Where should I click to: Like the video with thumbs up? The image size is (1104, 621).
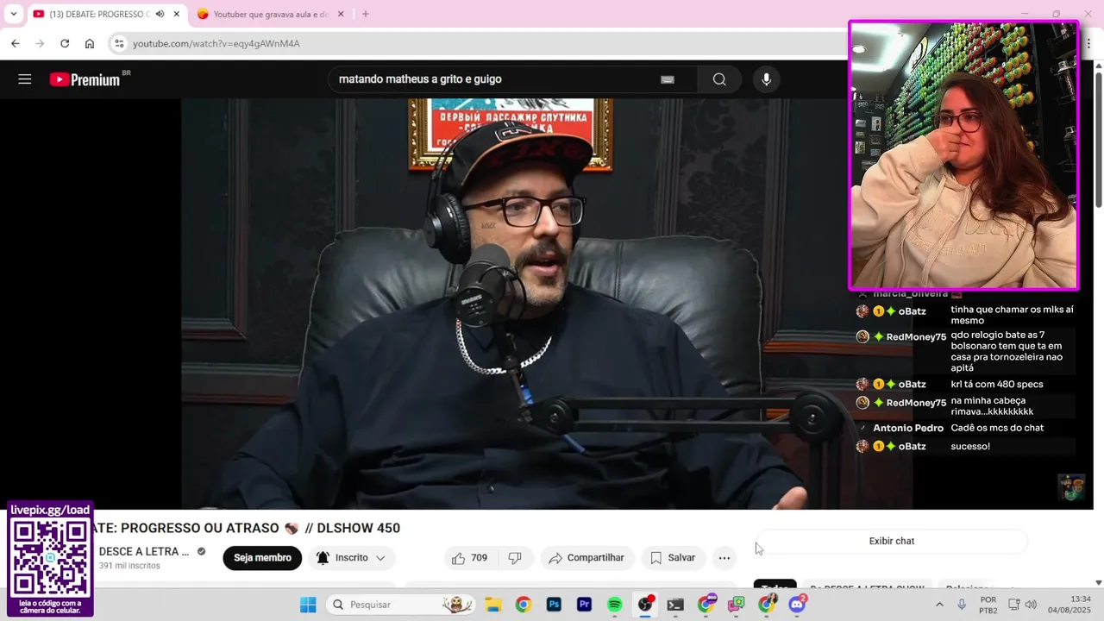(x=469, y=558)
